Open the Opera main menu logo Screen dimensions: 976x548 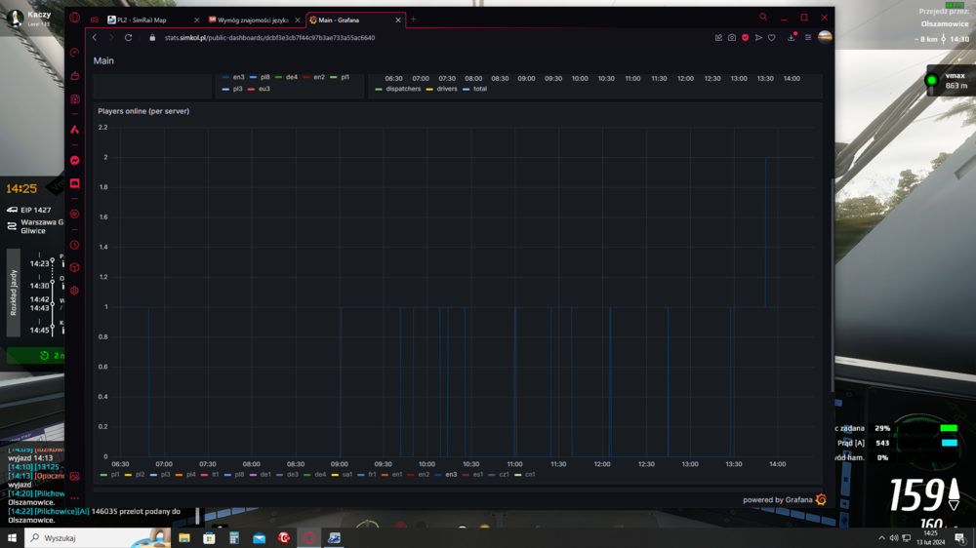75,18
